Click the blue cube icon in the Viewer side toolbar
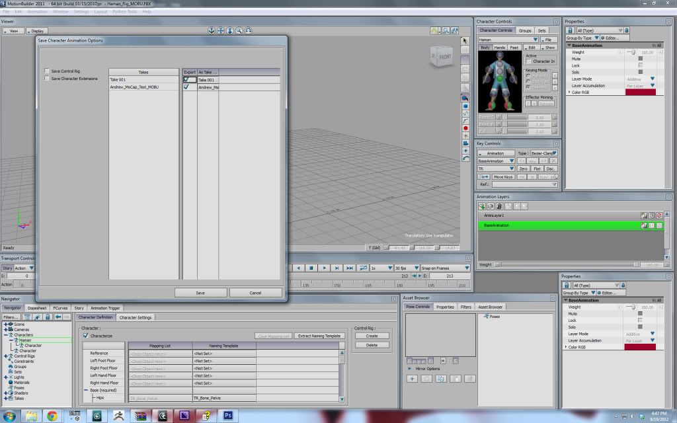677x423 pixels. 465,106
